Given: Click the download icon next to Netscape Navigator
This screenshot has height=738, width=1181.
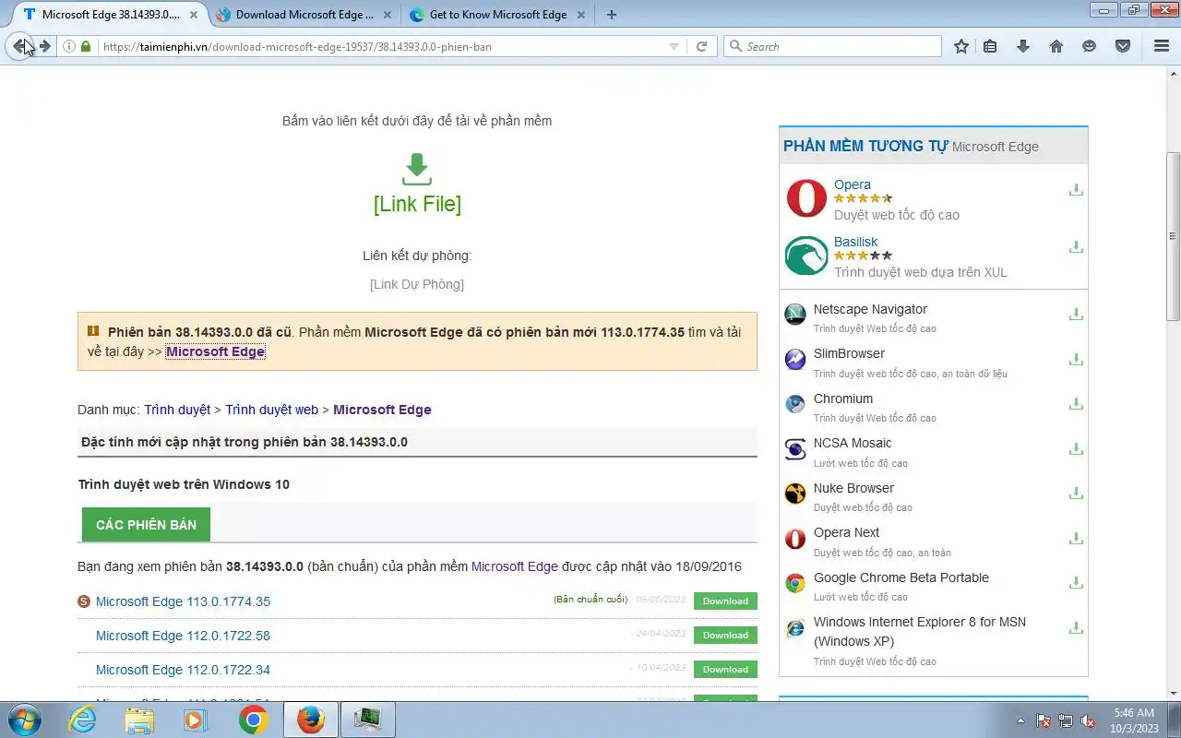Looking at the screenshot, I should [x=1076, y=315].
